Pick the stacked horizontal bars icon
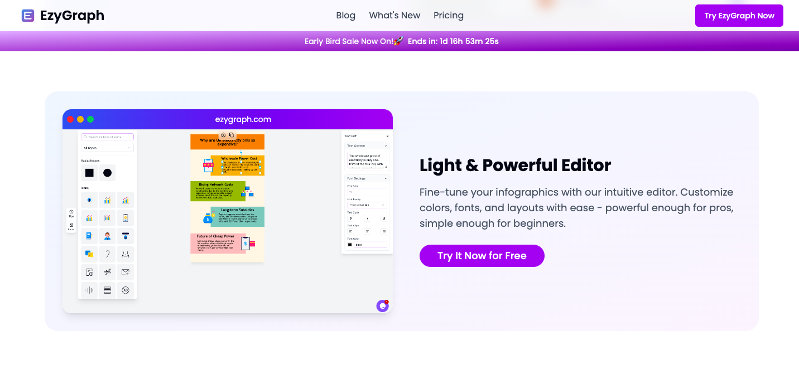Screen dimensions: 799x389 click(107, 290)
